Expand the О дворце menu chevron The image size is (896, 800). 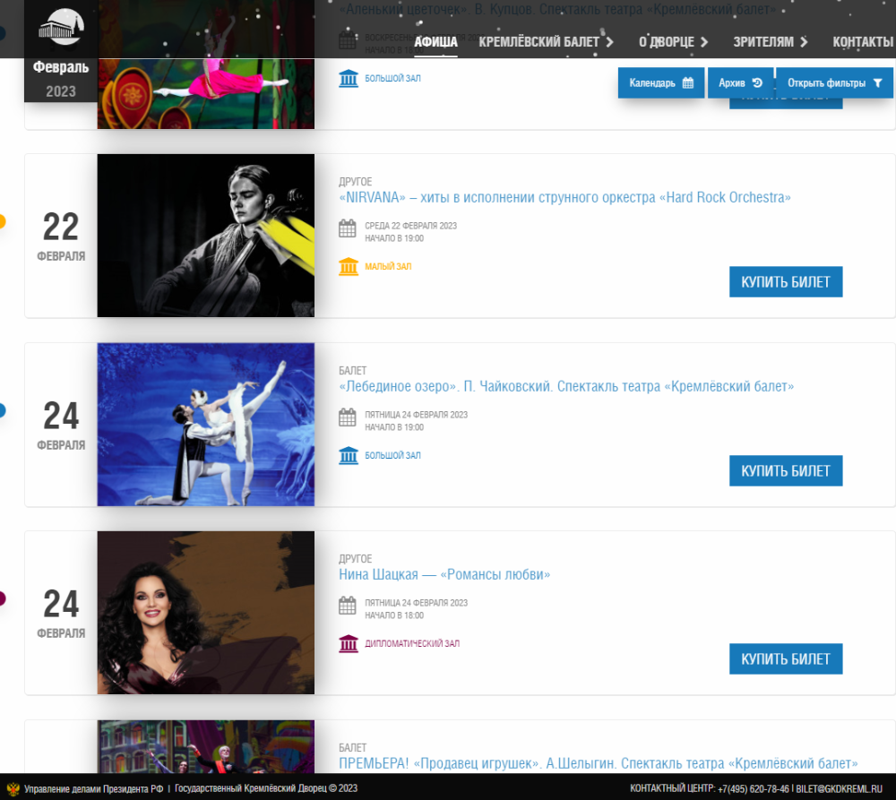[x=704, y=42]
